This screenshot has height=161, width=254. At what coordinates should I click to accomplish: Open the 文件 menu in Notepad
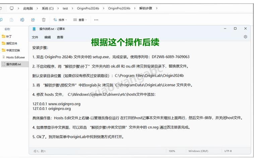35,37
